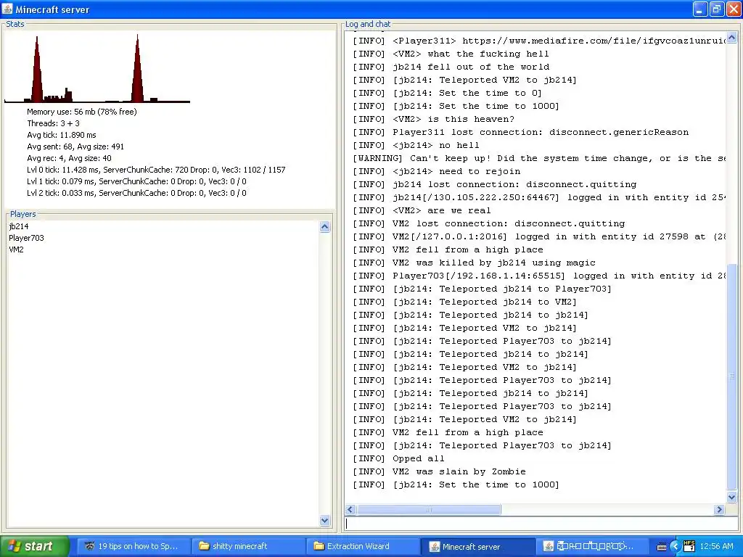Viewport: 743px width, 557px height.
Task: Click '<VM2> is this heaven?' log line
Action: pyautogui.click(x=433, y=119)
